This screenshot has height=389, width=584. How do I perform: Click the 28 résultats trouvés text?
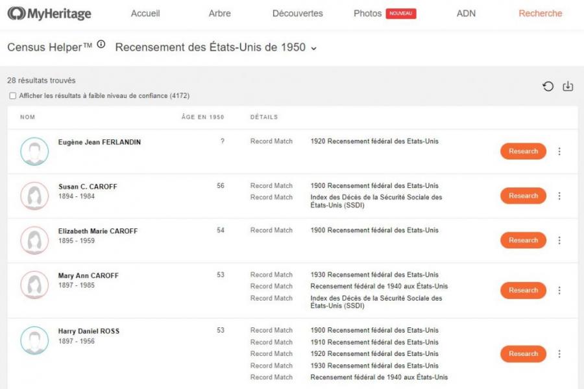42,80
